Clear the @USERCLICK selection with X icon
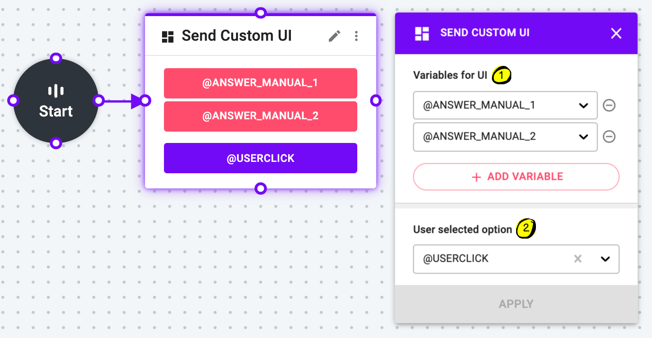The image size is (652, 338). (578, 259)
